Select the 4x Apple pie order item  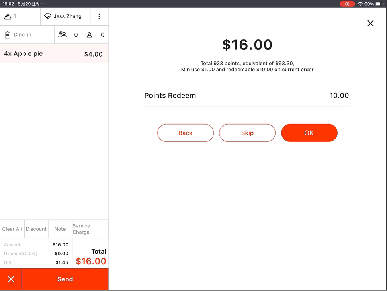[x=54, y=54]
